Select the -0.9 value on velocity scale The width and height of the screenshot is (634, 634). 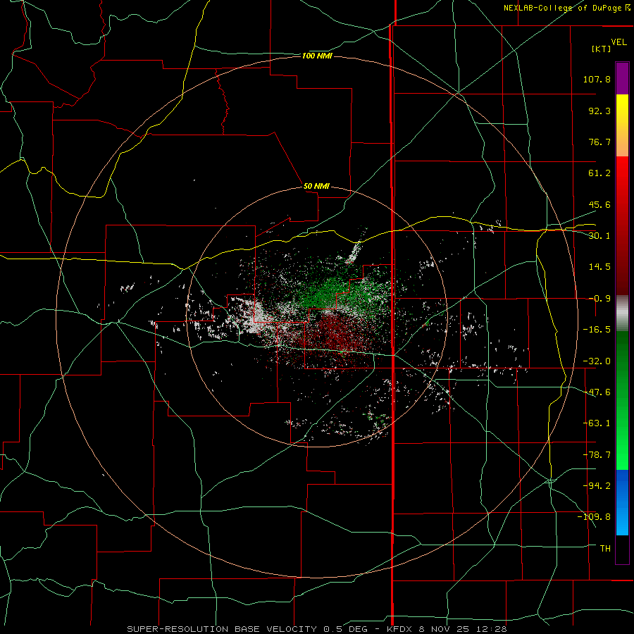599,299
